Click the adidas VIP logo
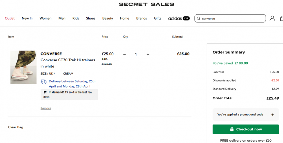 (x=179, y=19)
